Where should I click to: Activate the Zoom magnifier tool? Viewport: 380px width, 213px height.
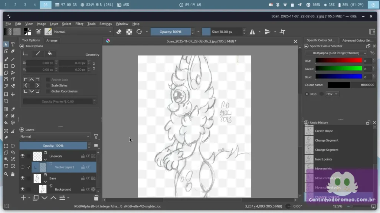(6, 174)
